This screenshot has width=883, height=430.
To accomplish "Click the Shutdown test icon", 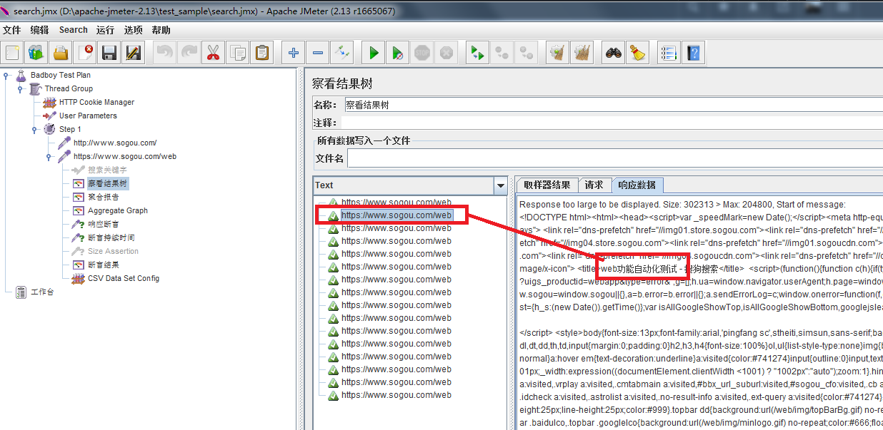I will (x=447, y=53).
